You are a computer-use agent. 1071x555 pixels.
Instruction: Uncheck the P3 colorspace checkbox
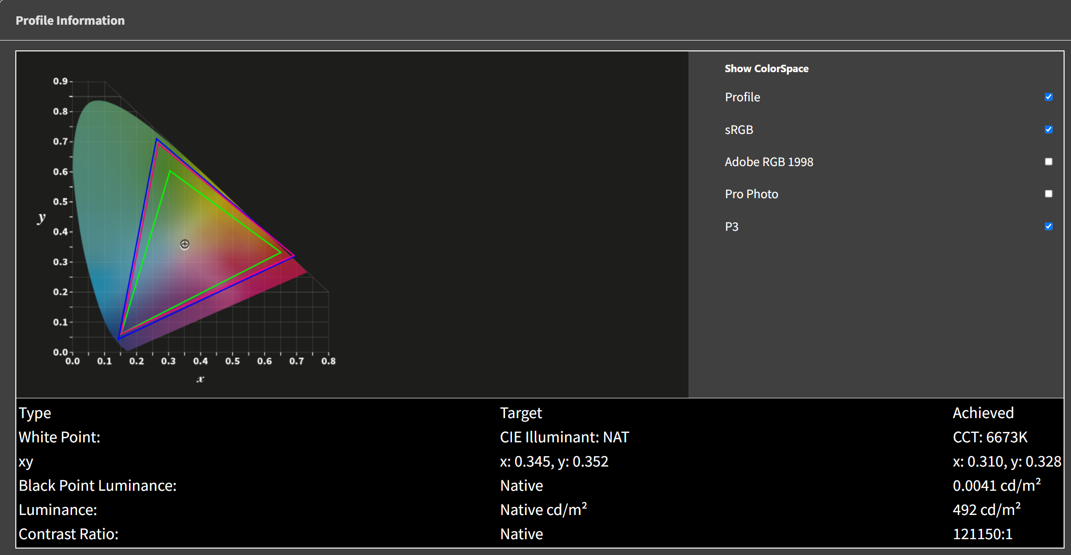click(x=1048, y=226)
